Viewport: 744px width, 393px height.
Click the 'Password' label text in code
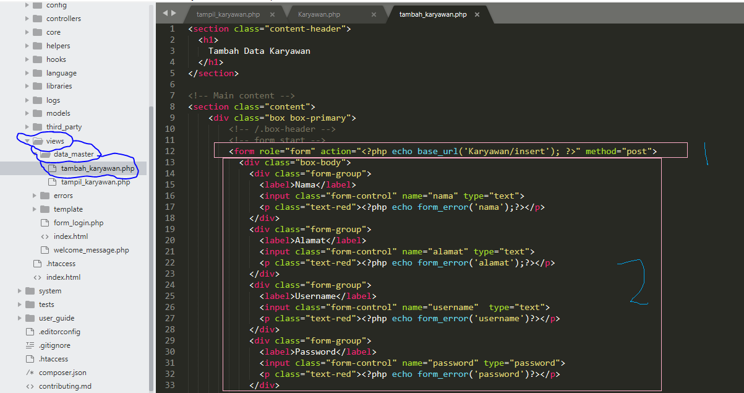(x=315, y=352)
